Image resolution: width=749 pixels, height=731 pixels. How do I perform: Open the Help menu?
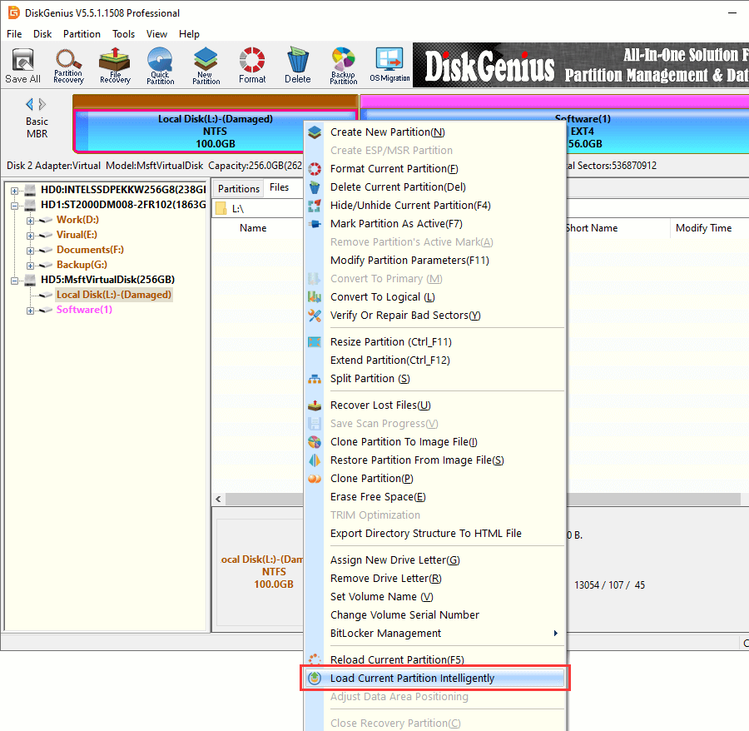[x=189, y=34]
